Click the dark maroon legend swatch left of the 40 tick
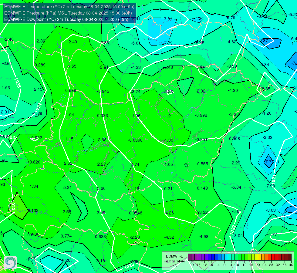 click(x=290, y=257)
